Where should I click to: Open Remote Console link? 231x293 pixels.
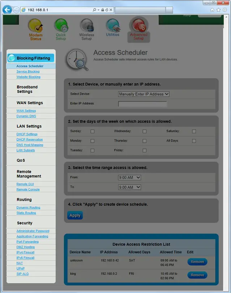(28, 190)
